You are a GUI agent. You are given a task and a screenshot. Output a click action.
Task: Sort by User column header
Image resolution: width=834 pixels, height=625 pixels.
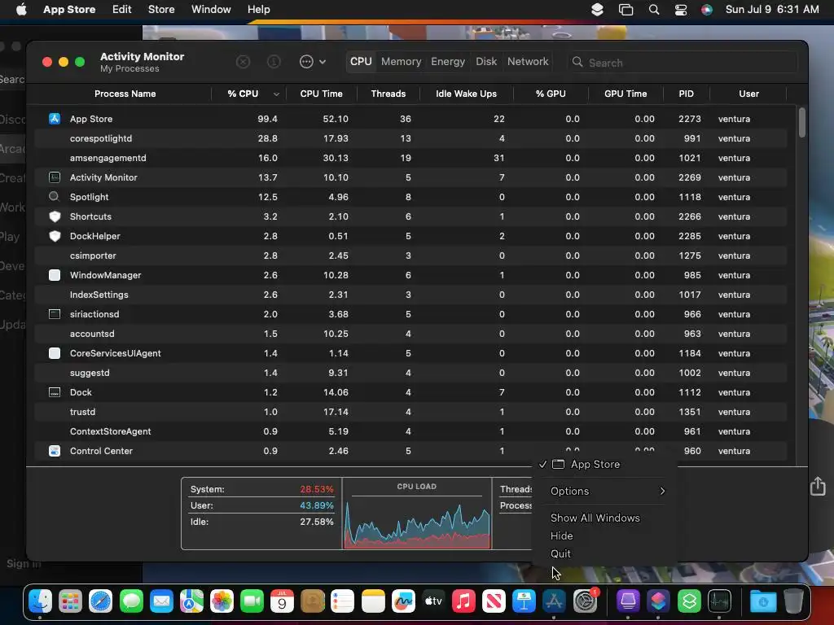748,94
